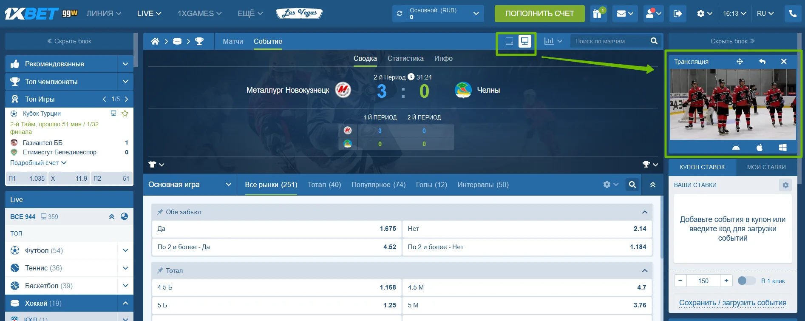Refresh the account balance icon
The width and height of the screenshot is (805, 321).
(400, 14)
